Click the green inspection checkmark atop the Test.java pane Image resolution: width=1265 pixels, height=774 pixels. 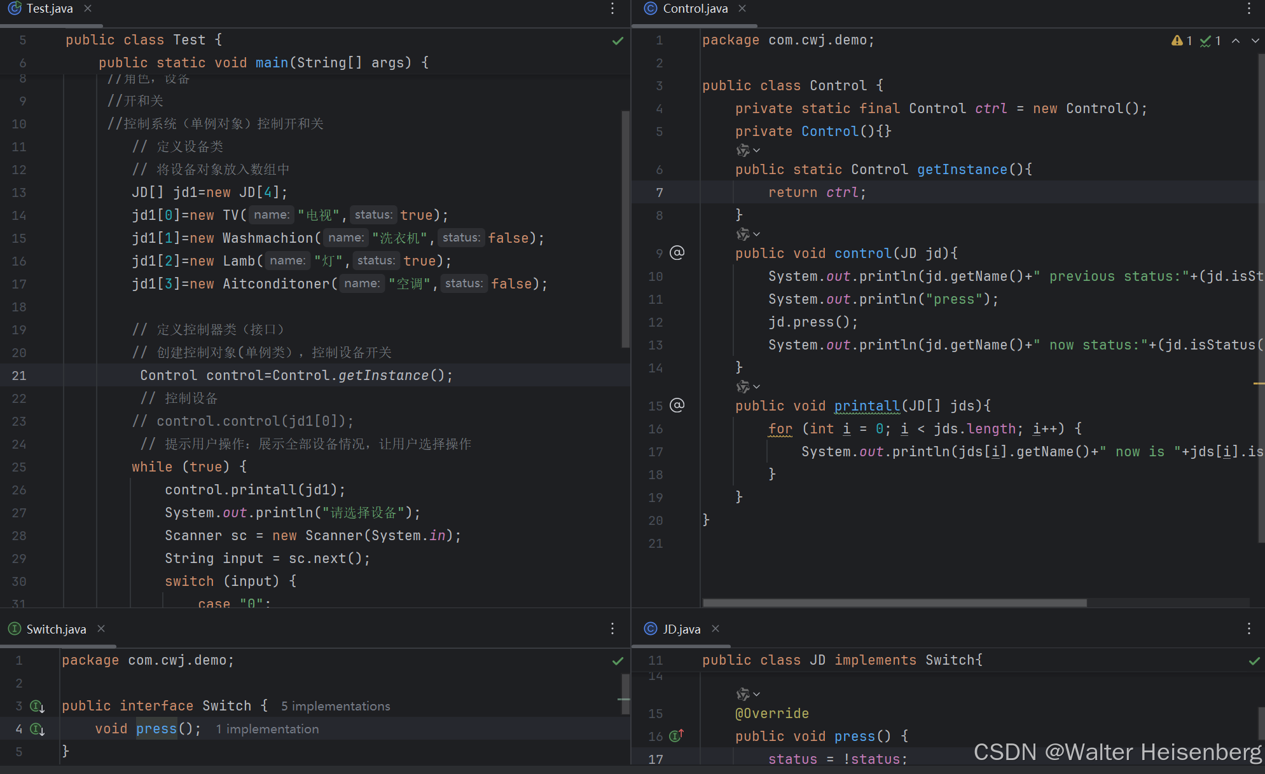[618, 40]
